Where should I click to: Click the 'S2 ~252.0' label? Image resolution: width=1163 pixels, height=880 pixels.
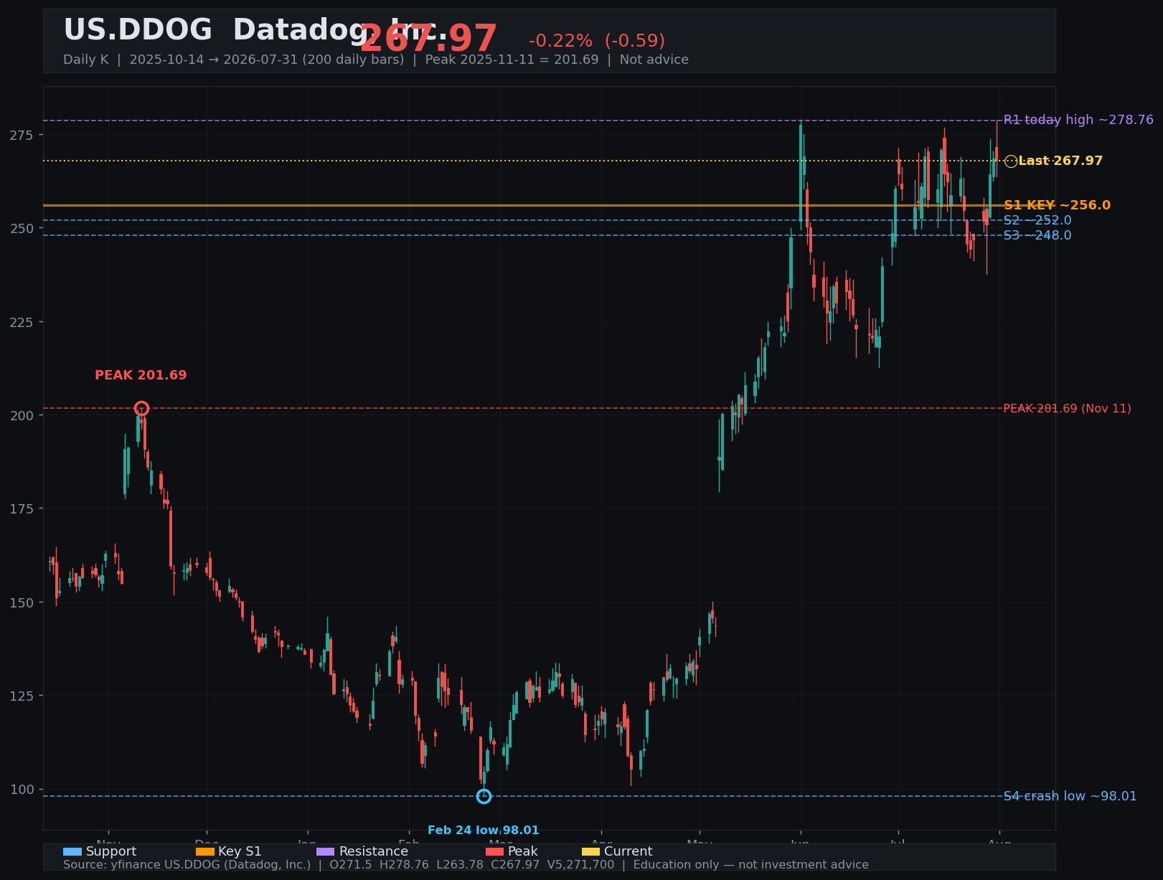click(1037, 220)
